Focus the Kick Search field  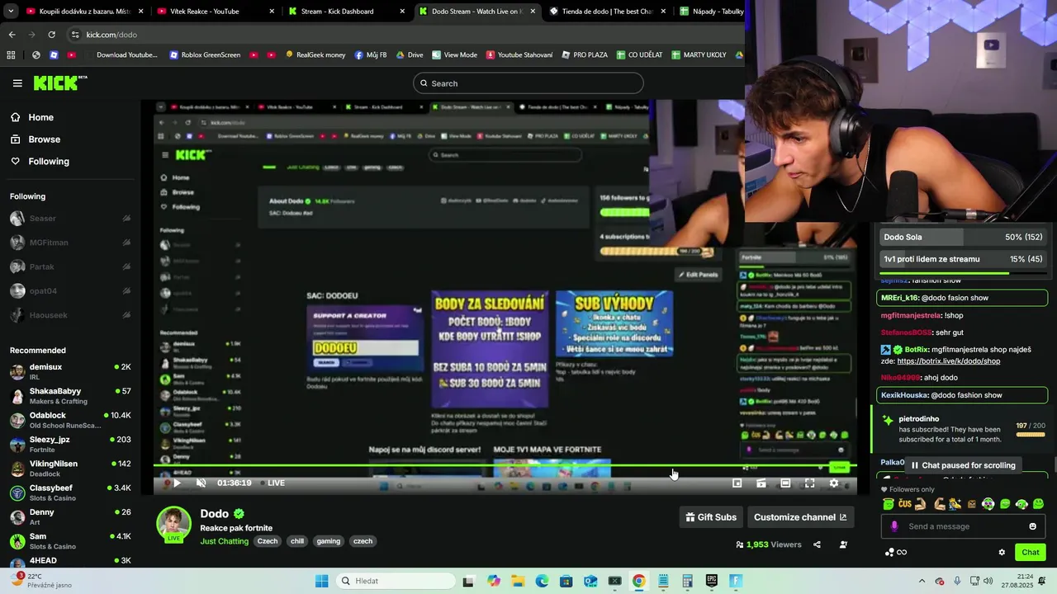(528, 83)
